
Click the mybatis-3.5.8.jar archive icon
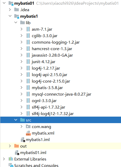(x=28, y=88)
